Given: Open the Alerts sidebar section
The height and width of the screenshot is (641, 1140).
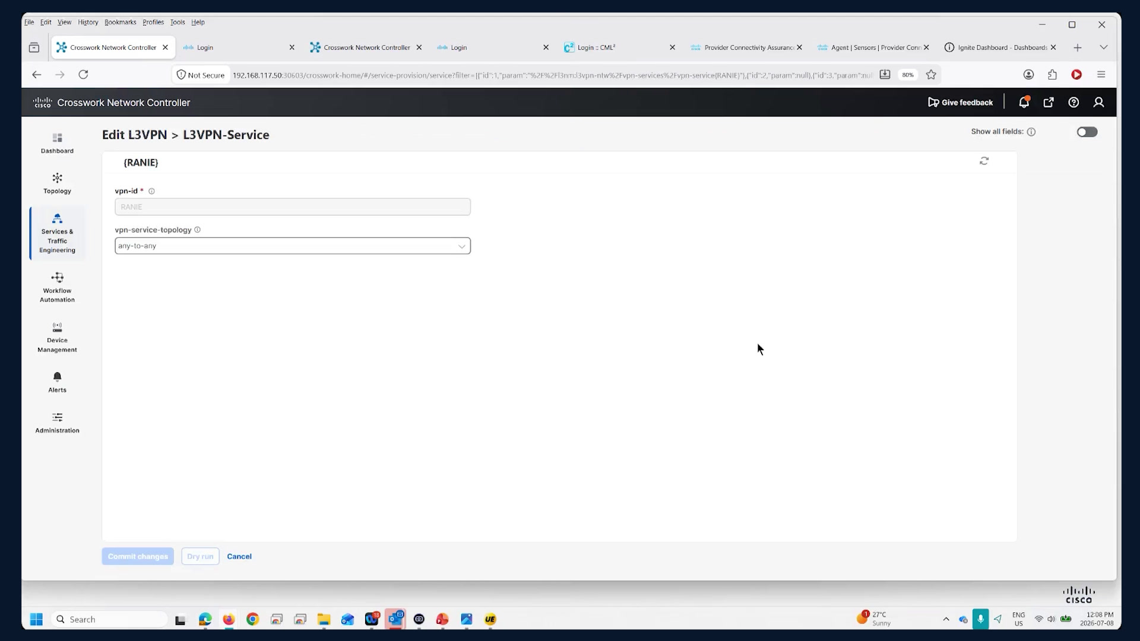Looking at the screenshot, I should click(57, 382).
